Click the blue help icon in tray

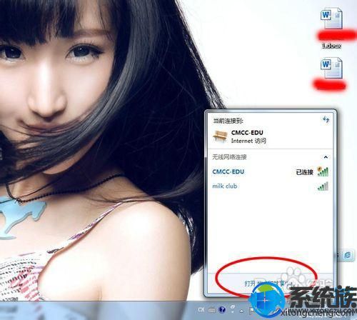(222, 309)
